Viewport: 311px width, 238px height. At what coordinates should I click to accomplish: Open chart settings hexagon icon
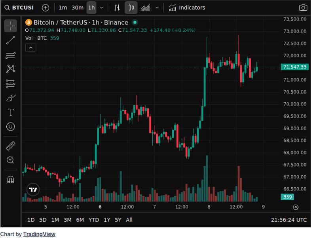tap(295, 207)
